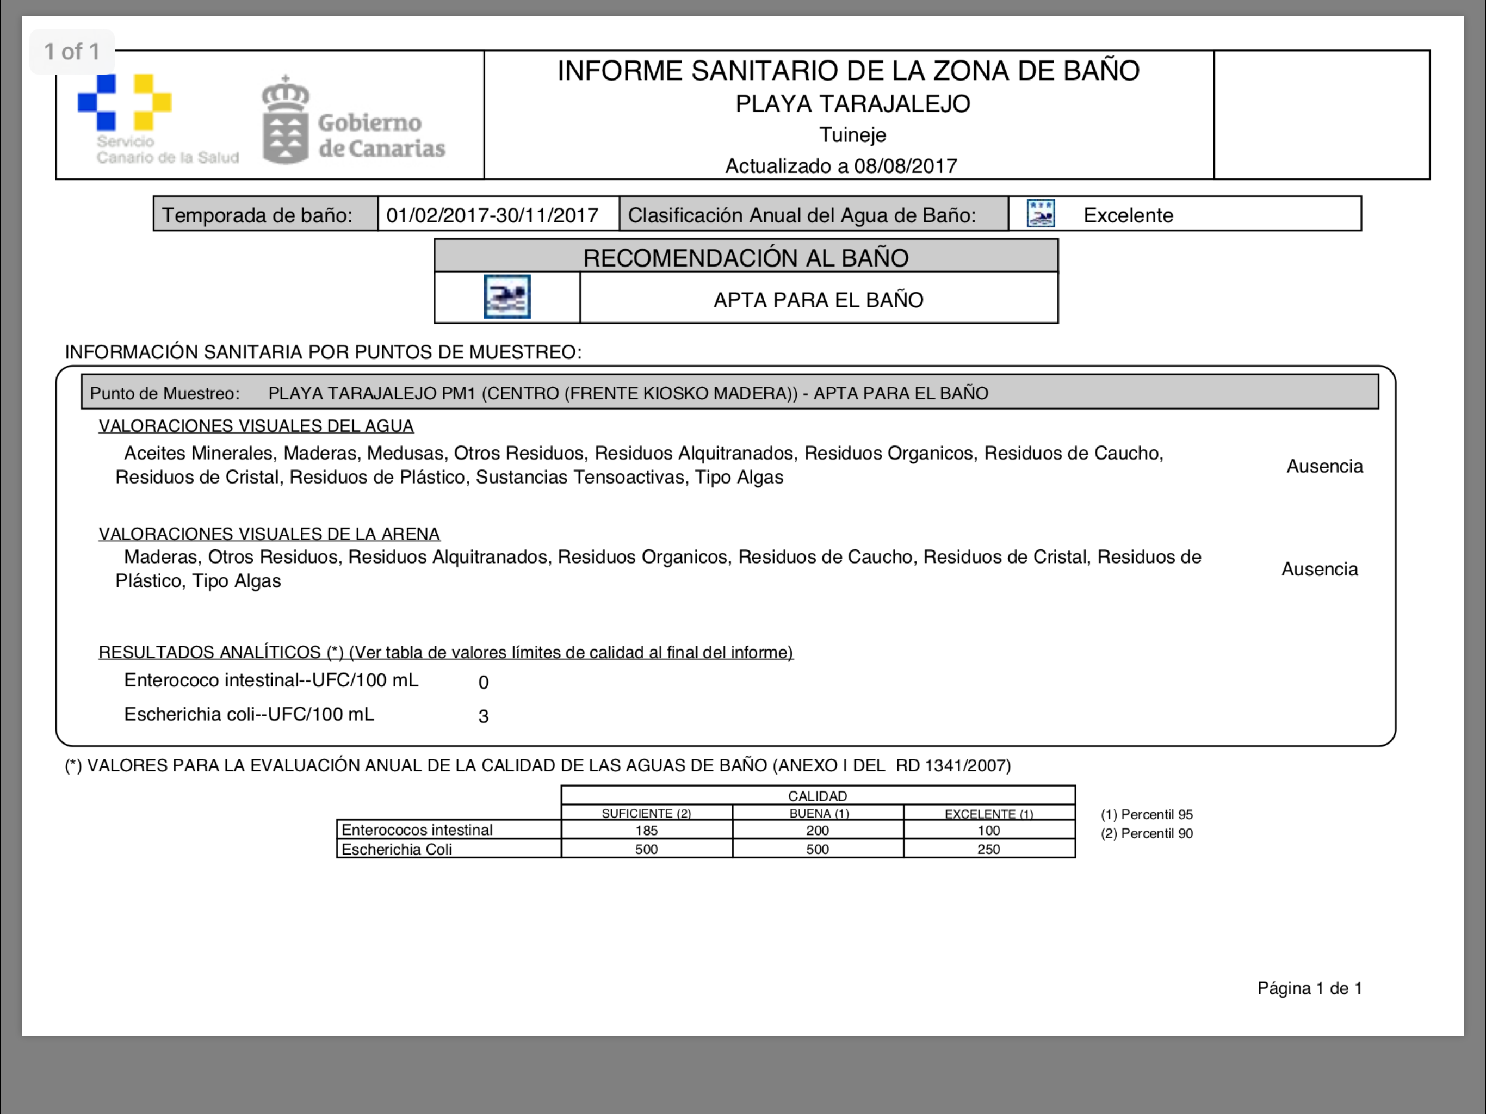The width and height of the screenshot is (1486, 1114).
Task: Click the footnote 'VALORES PARA LA EVALUACIÓN ANUAL'
Action: tap(537, 765)
